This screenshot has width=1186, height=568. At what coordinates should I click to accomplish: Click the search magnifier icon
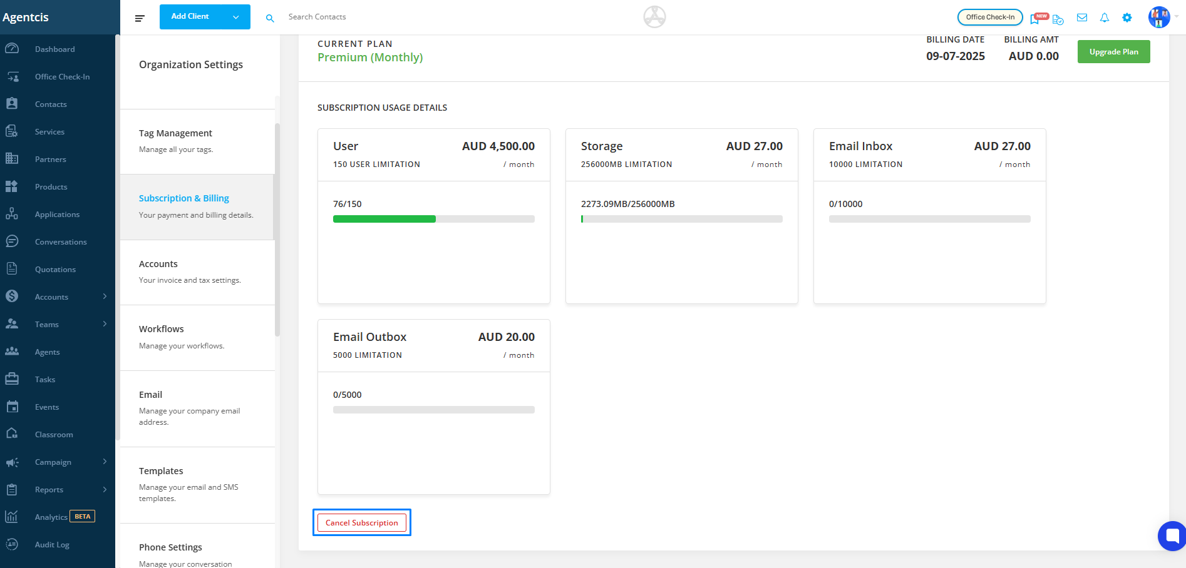270,18
